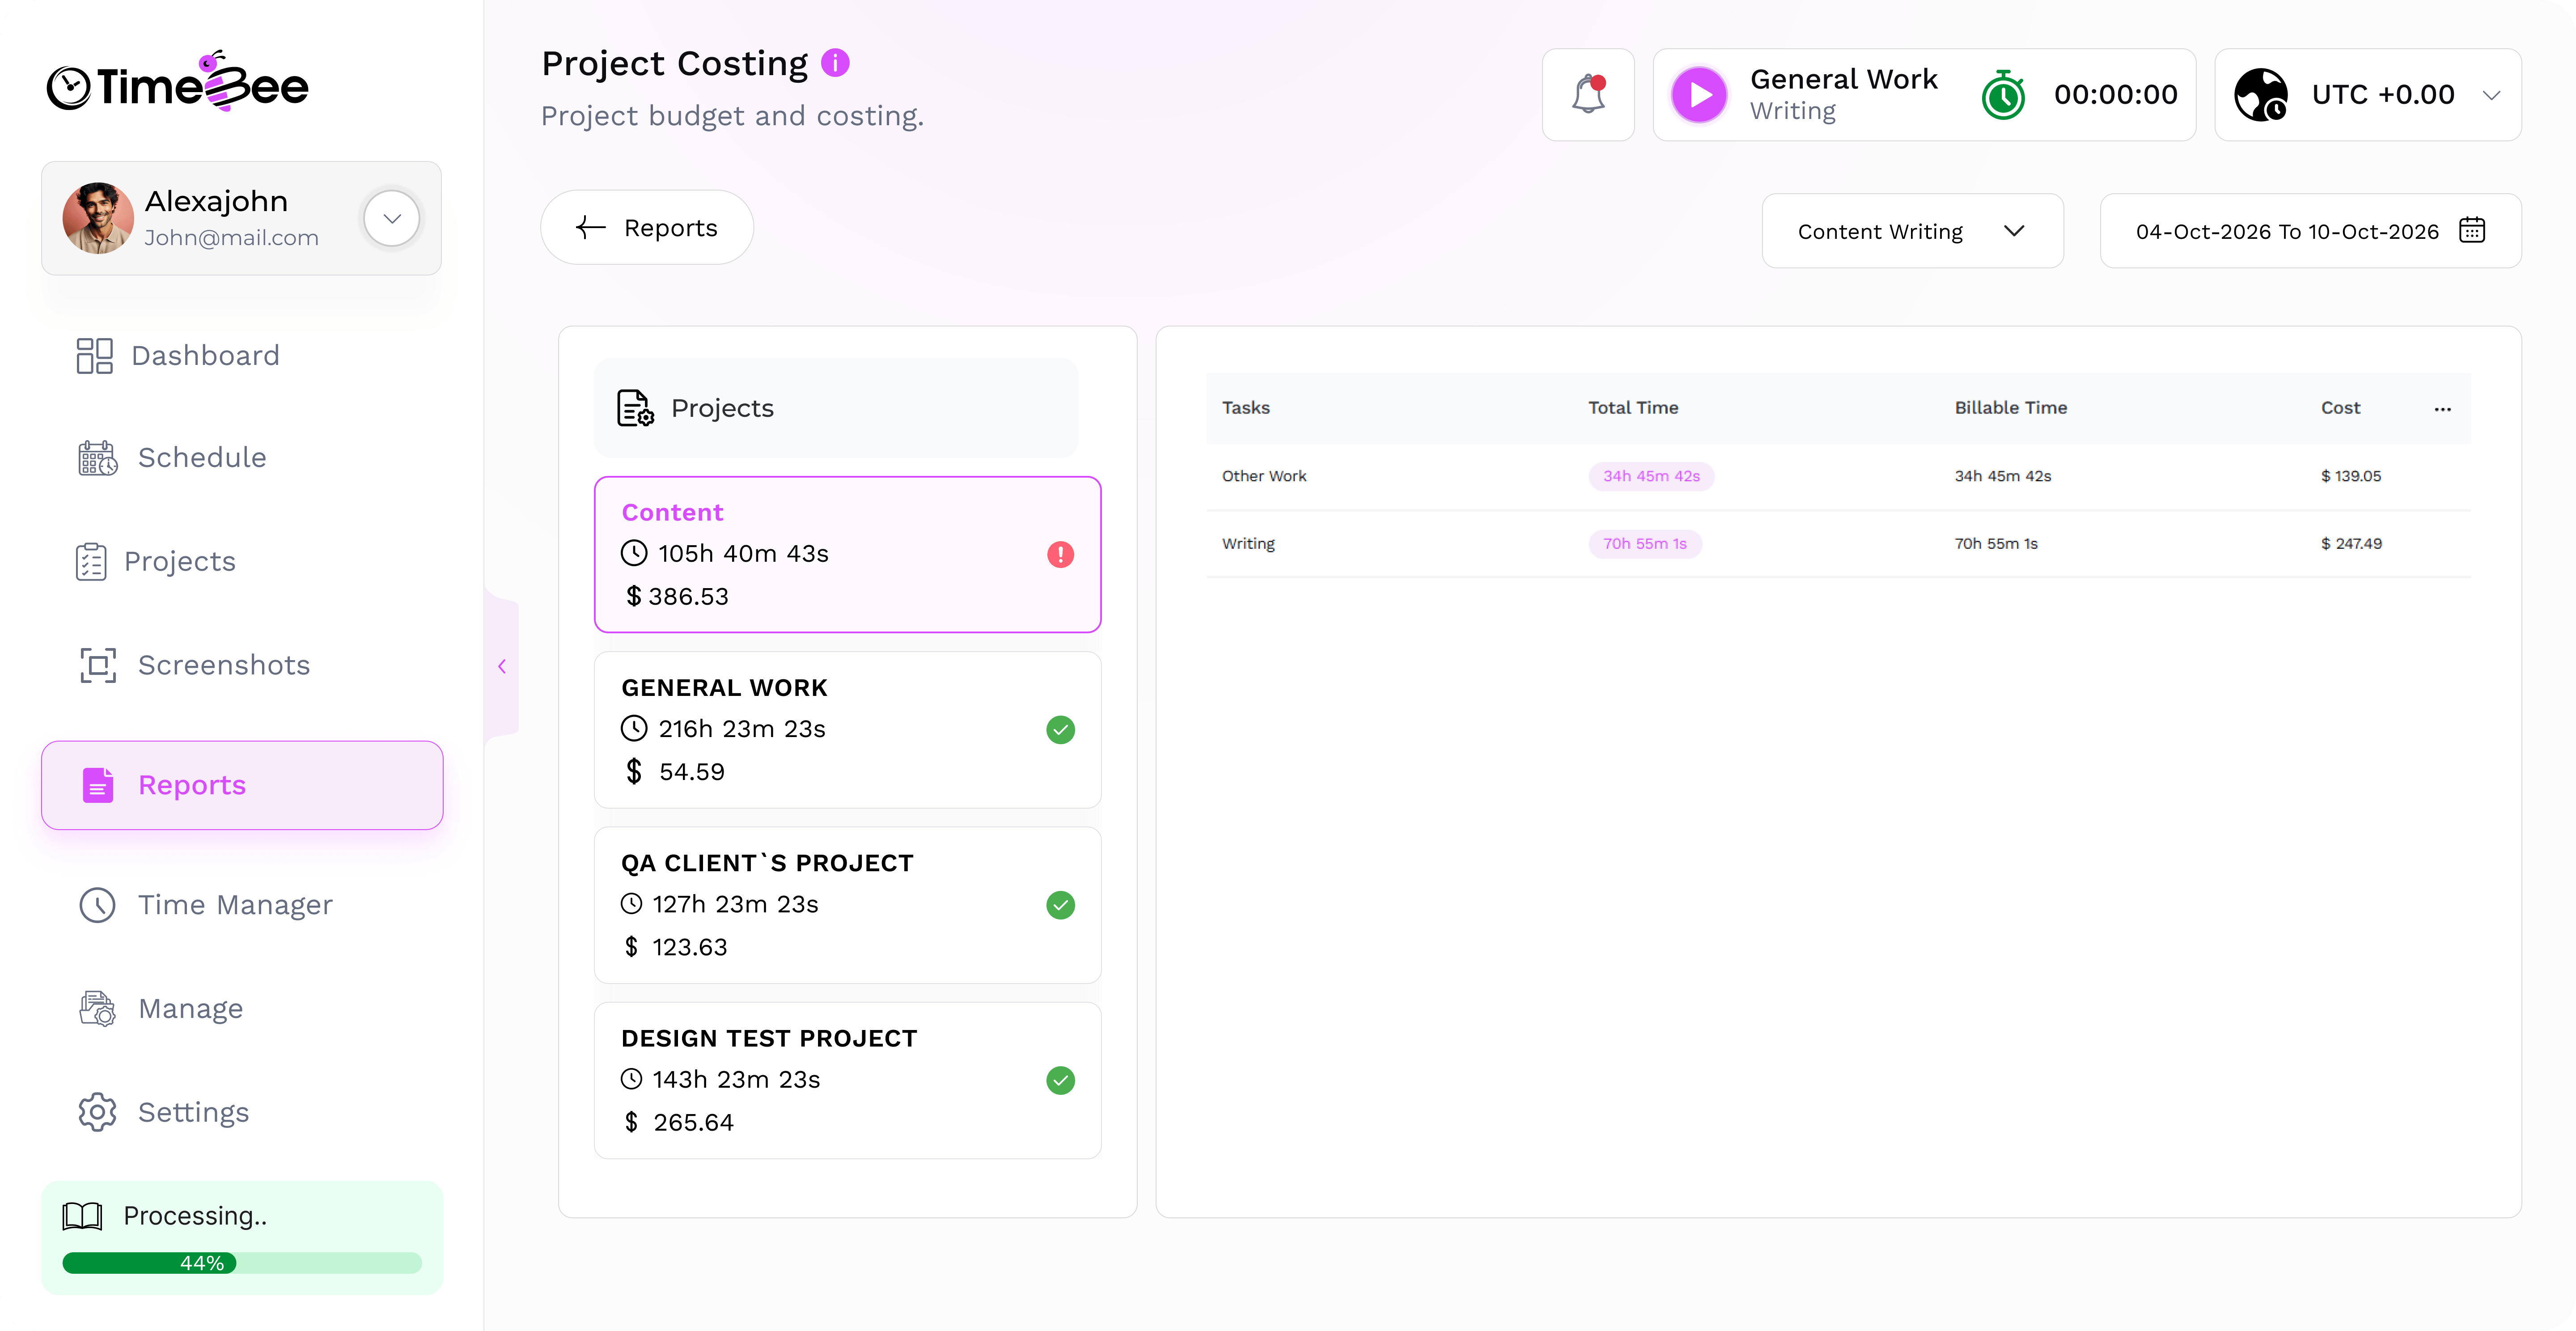Click the timezone globe icon
Screen dimensions: 2576x1331
tap(2261, 95)
